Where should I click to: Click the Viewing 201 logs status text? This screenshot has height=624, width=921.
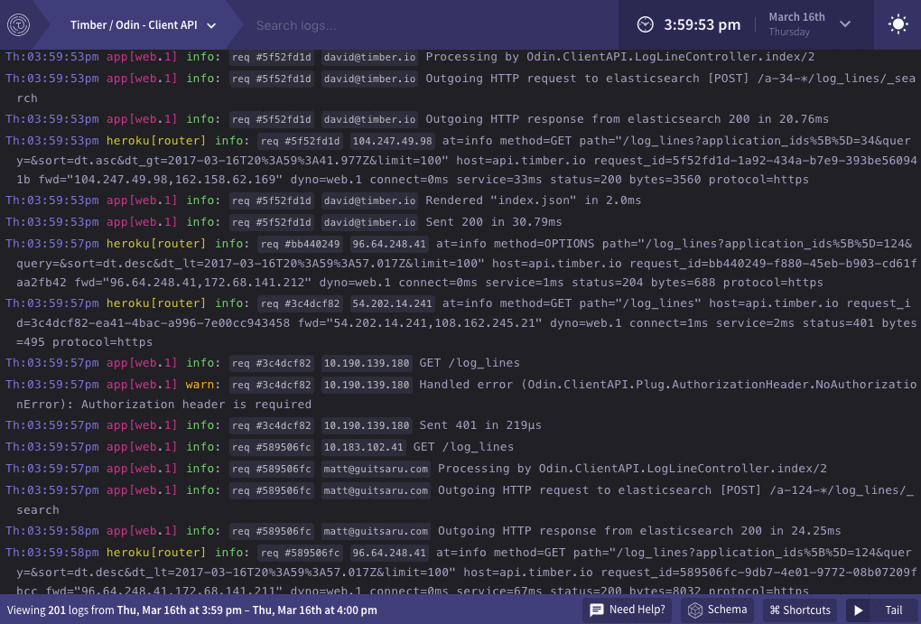pos(192,610)
